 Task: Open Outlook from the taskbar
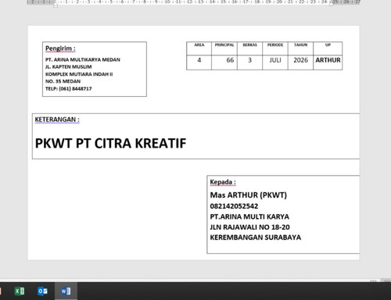pyautogui.click(x=42, y=291)
